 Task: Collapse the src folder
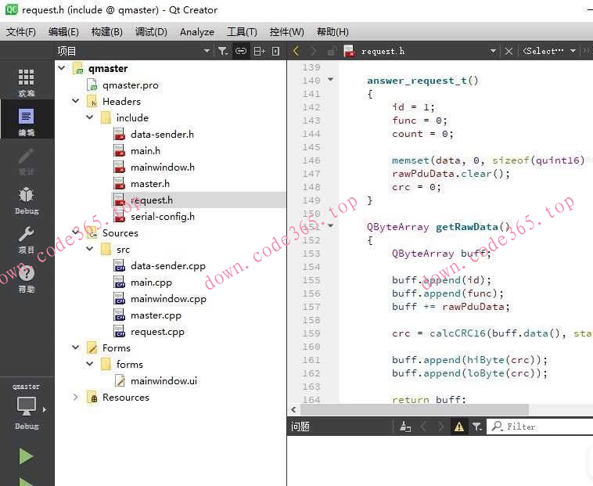90,249
